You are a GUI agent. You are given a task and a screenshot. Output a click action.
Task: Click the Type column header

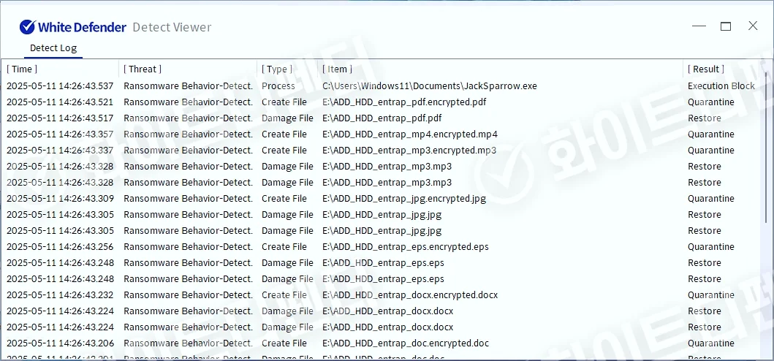pos(277,69)
